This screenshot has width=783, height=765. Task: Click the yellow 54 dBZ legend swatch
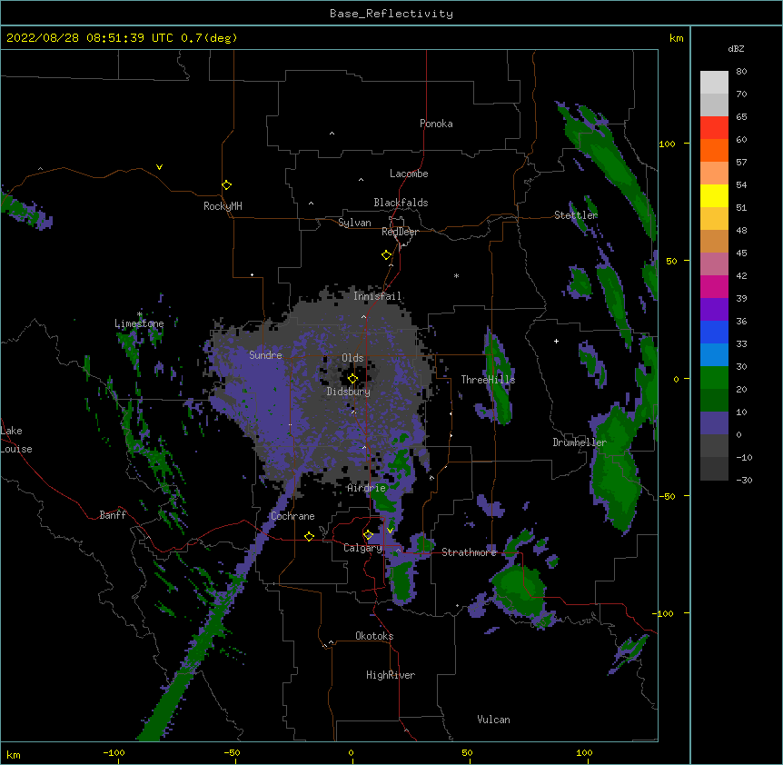coord(714,195)
